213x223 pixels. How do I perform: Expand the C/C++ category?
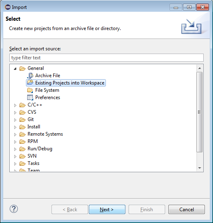[x=15, y=105]
